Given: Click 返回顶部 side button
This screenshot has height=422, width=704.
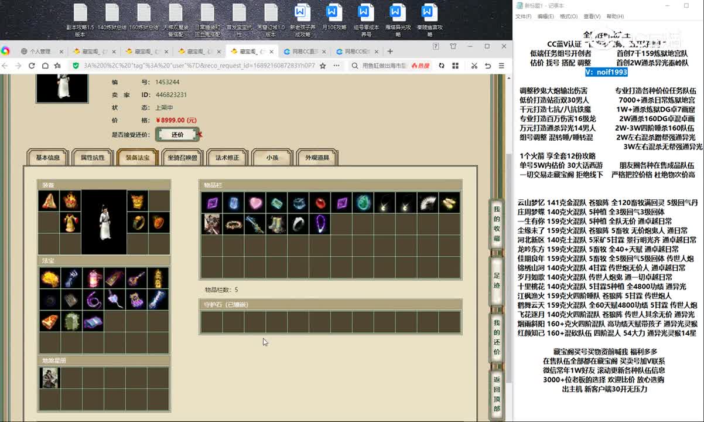Looking at the screenshot, I should (497, 394).
